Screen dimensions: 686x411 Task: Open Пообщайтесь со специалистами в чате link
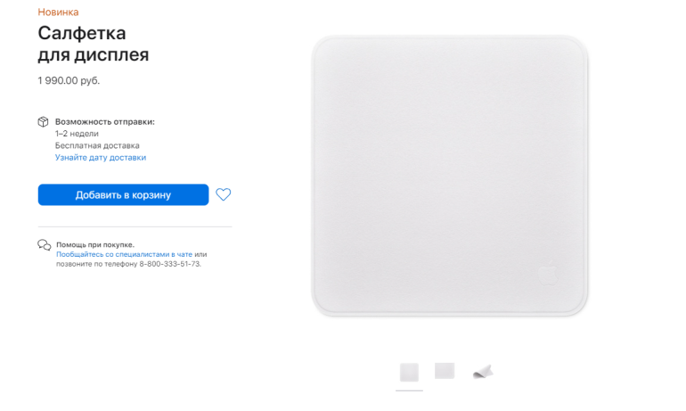click(x=124, y=254)
